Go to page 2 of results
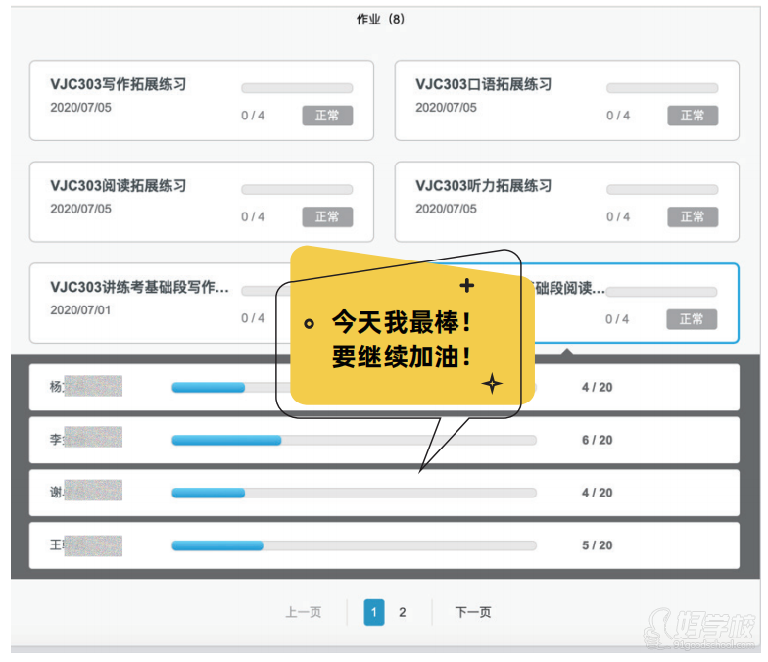 (x=402, y=613)
